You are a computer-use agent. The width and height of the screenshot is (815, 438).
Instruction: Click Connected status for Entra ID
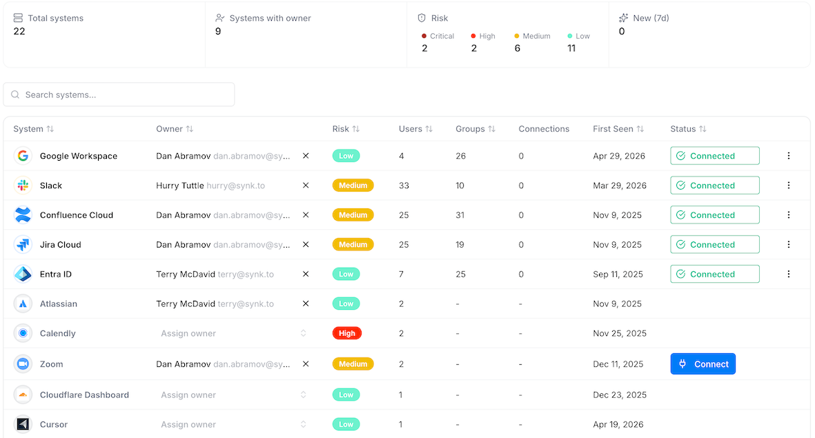[715, 275]
